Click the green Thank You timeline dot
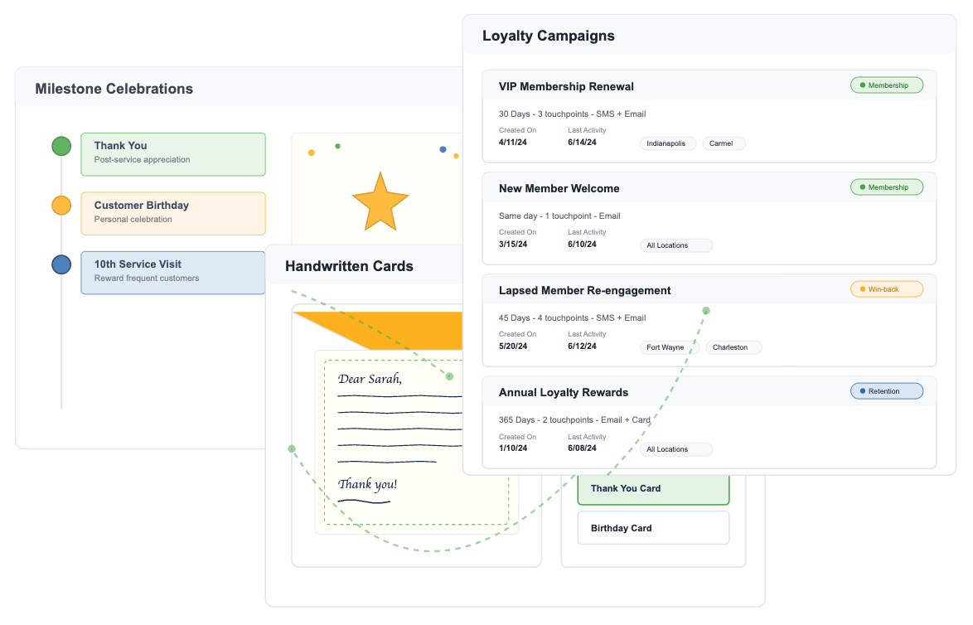This screenshot has height=625, width=973. [x=61, y=147]
